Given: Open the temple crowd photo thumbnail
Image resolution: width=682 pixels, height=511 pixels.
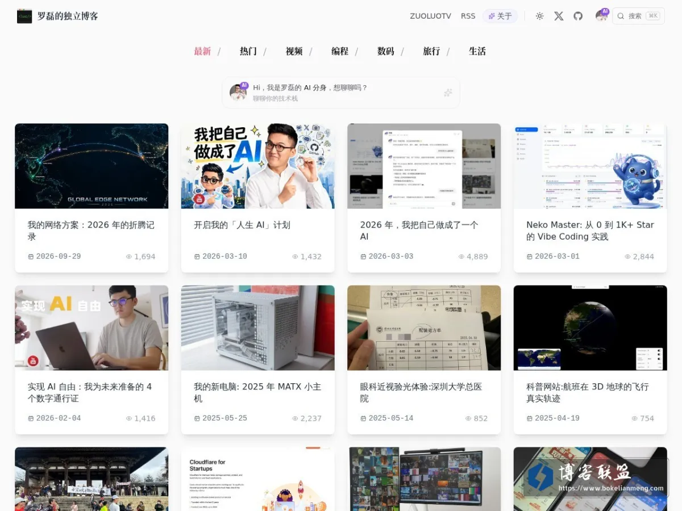Looking at the screenshot, I should pyautogui.click(x=92, y=479).
